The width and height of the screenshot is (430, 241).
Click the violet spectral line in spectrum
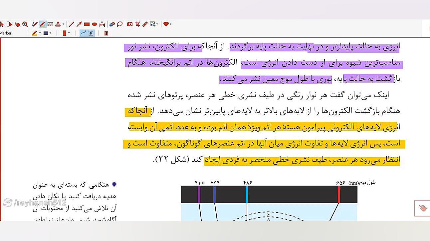[199, 195]
